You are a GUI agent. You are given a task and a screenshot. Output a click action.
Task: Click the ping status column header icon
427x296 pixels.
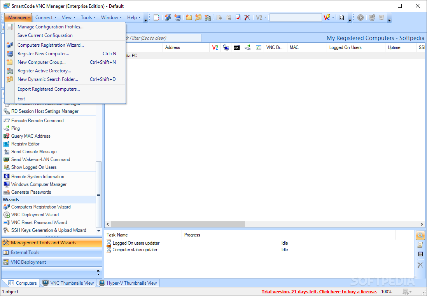248,47
